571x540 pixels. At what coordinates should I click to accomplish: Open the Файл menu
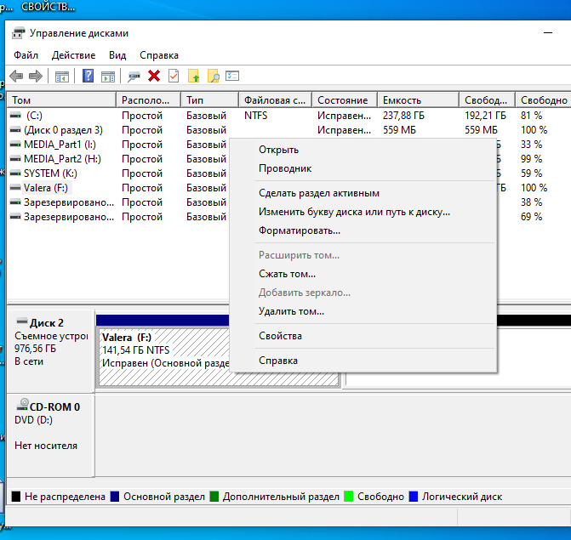26,55
